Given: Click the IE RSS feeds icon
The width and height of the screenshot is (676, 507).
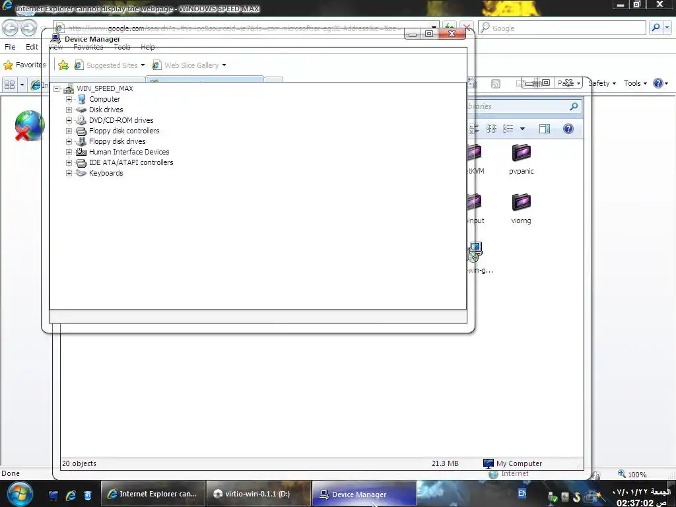Looking at the screenshot, I should pyautogui.click(x=496, y=84).
